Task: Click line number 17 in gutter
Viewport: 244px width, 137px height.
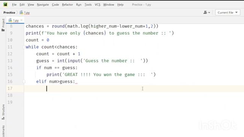Action: pyautogui.click(x=10, y=88)
